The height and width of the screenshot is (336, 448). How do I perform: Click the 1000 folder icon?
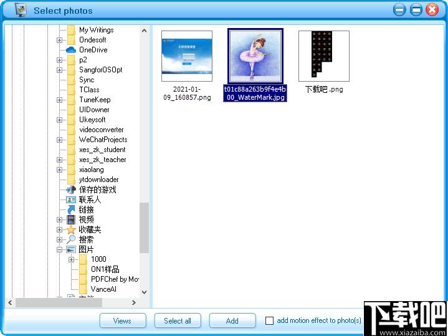[83, 259]
